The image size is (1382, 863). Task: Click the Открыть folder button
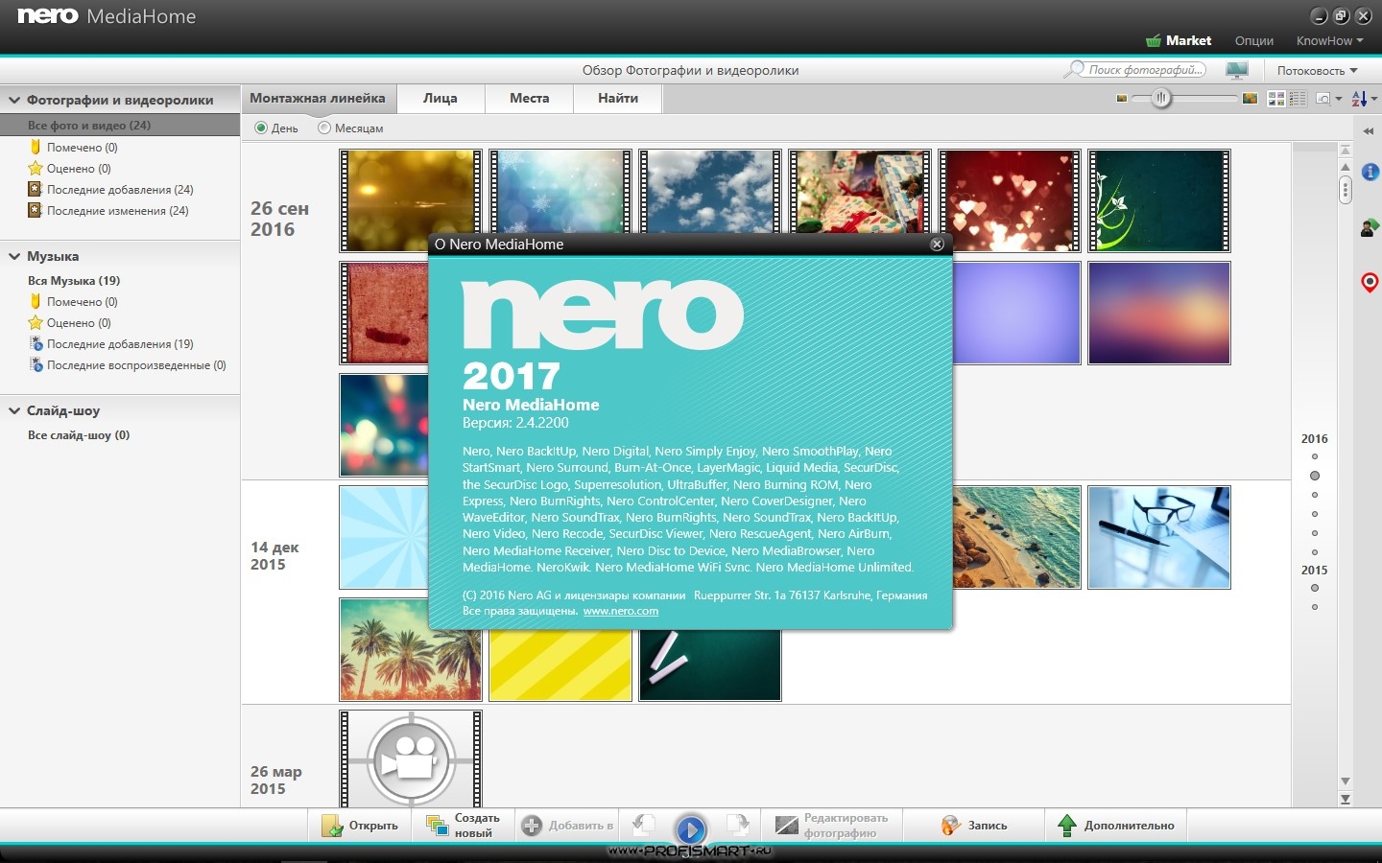(x=360, y=826)
